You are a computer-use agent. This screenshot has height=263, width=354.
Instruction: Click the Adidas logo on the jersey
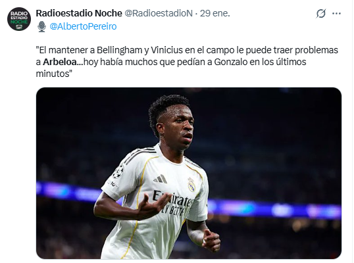(x=161, y=179)
